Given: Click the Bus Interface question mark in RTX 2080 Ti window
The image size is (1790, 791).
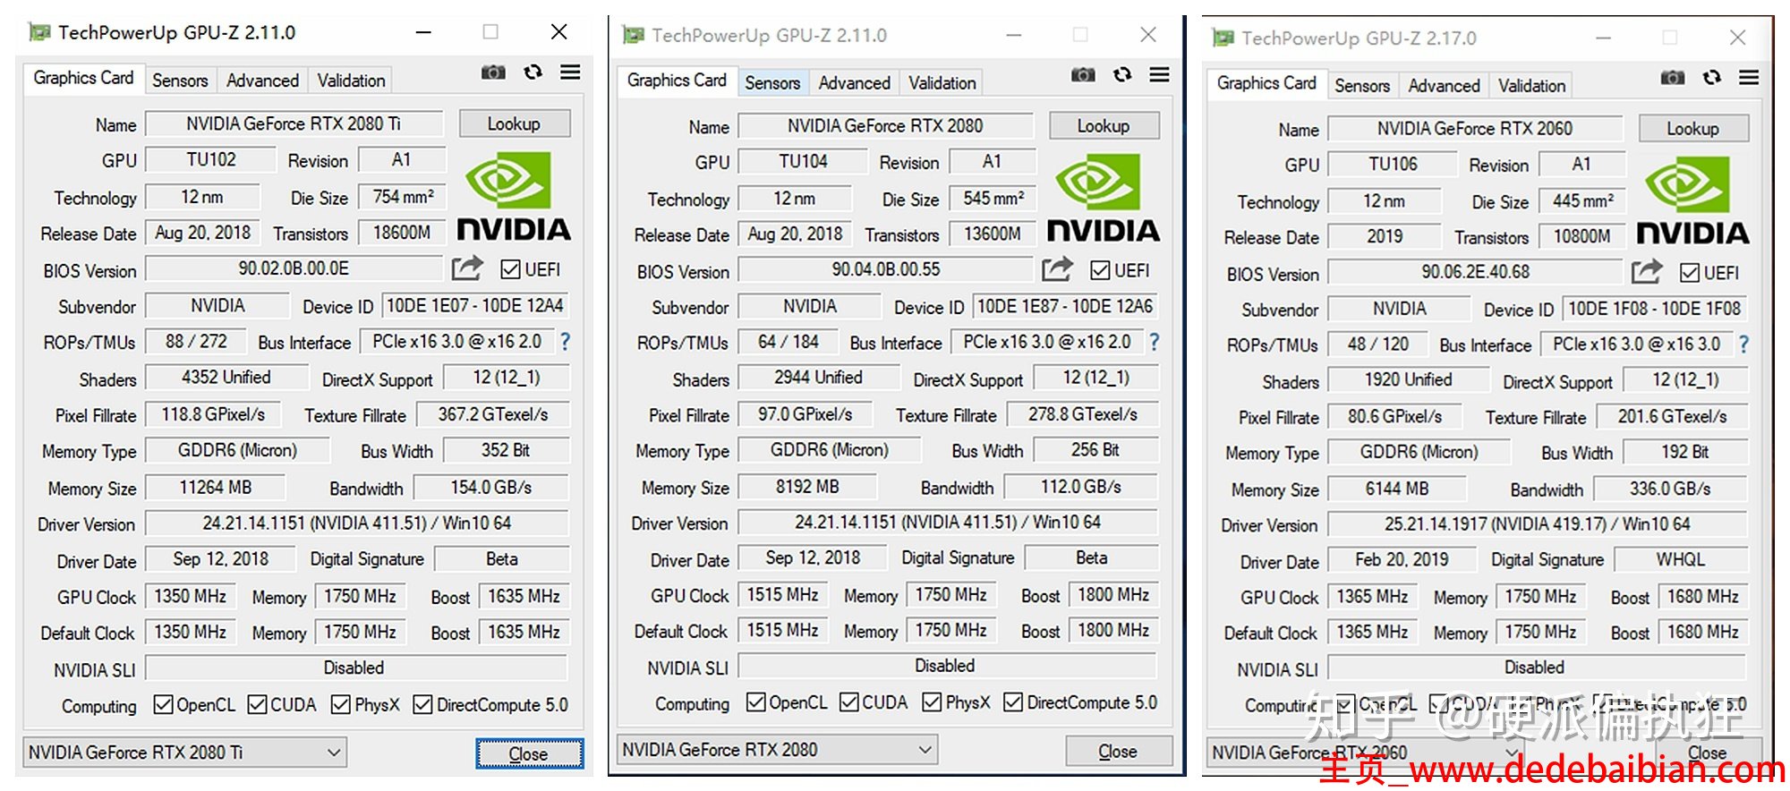Looking at the screenshot, I should 565,342.
